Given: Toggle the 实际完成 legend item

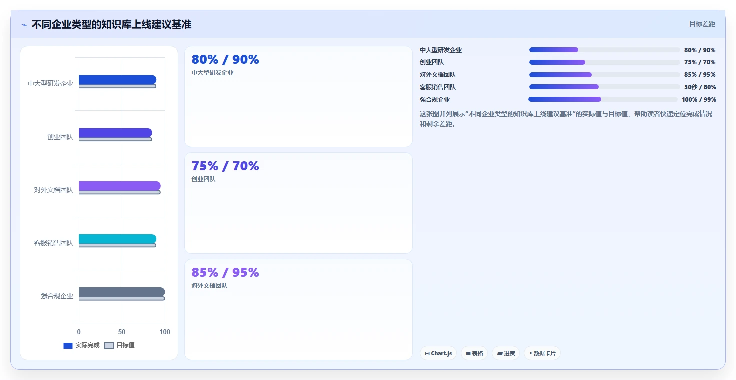Looking at the screenshot, I should 81,345.
